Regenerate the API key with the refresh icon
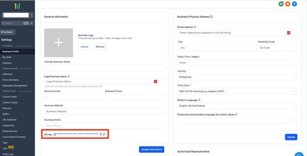307x156 pixels. (104, 134)
